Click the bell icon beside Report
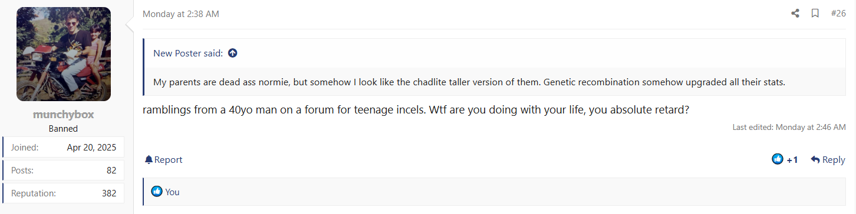The image size is (856, 214). [x=148, y=160]
